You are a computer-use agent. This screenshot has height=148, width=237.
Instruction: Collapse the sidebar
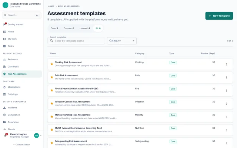click(x=21, y=145)
